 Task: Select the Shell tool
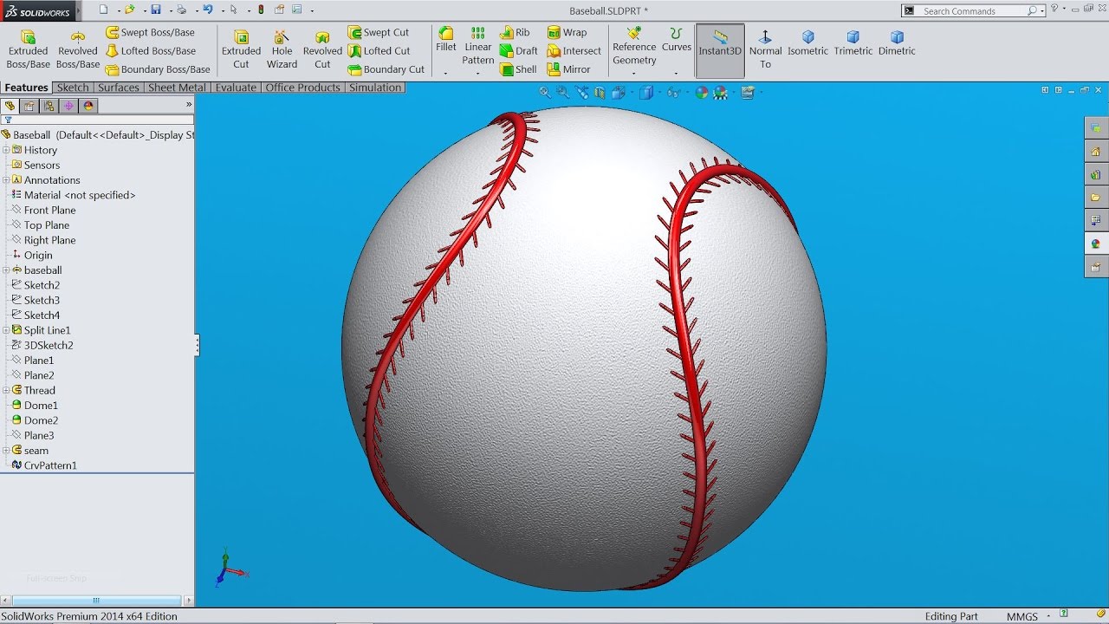coord(518,69)
